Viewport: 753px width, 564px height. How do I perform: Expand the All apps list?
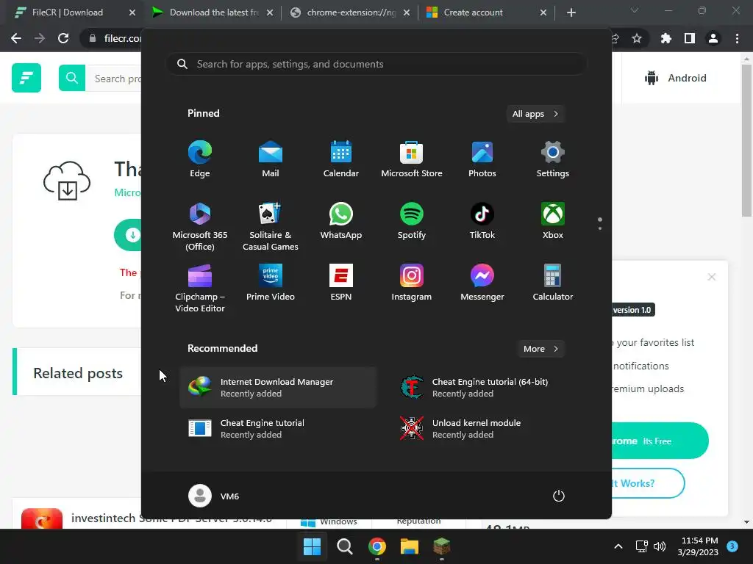click(535, 114)
